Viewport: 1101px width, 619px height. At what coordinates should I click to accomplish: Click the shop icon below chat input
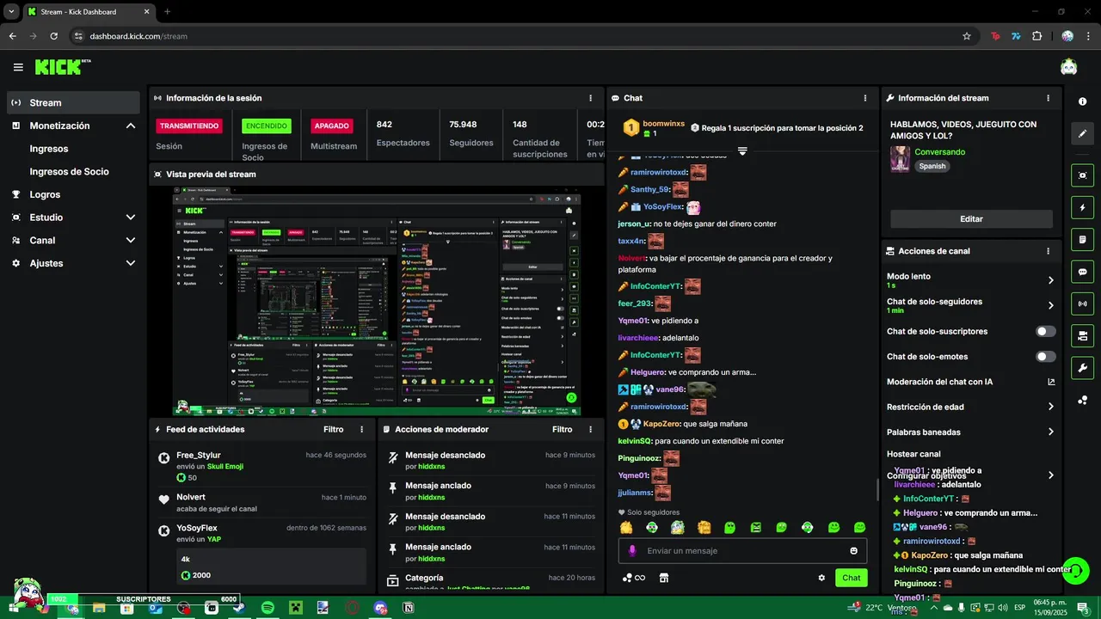[664, 578]
